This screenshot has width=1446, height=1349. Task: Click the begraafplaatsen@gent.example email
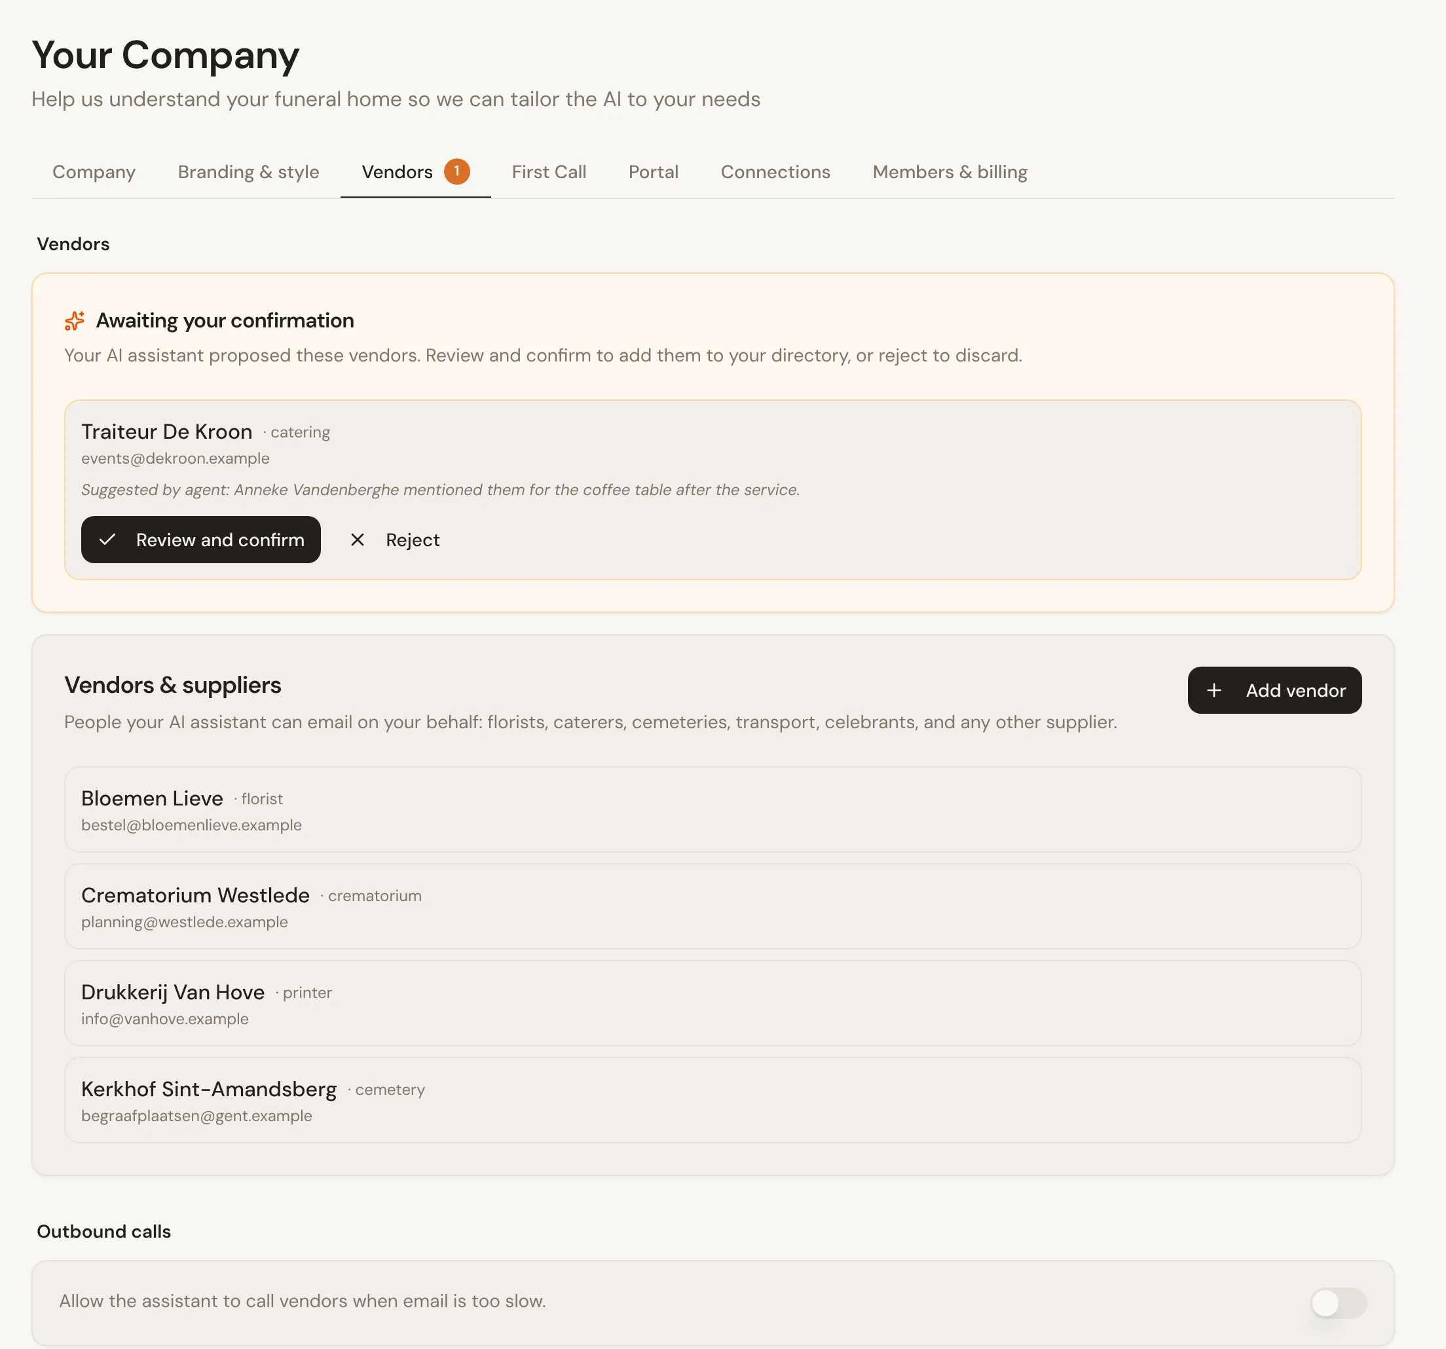click(196, 1116)
